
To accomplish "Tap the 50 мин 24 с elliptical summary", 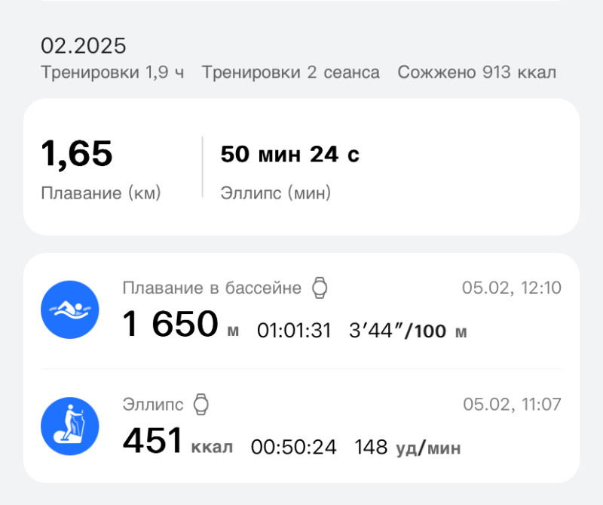I will click(x=289, y=155).
